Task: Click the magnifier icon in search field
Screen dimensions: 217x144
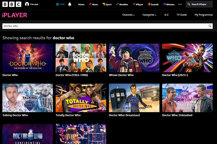Action: [x=210, y=26]
